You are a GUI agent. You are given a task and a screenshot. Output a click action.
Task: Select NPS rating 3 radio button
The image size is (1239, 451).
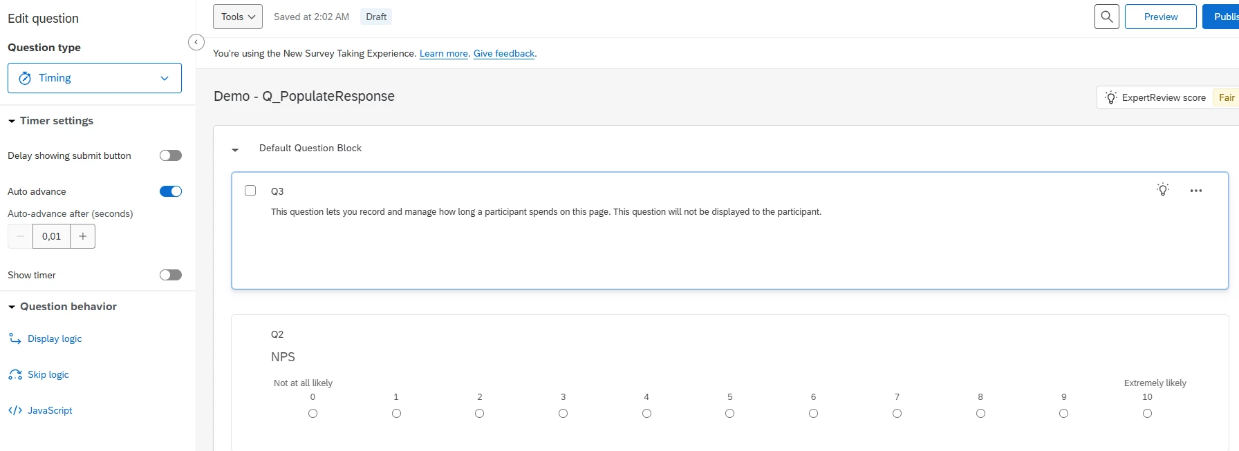563,413
